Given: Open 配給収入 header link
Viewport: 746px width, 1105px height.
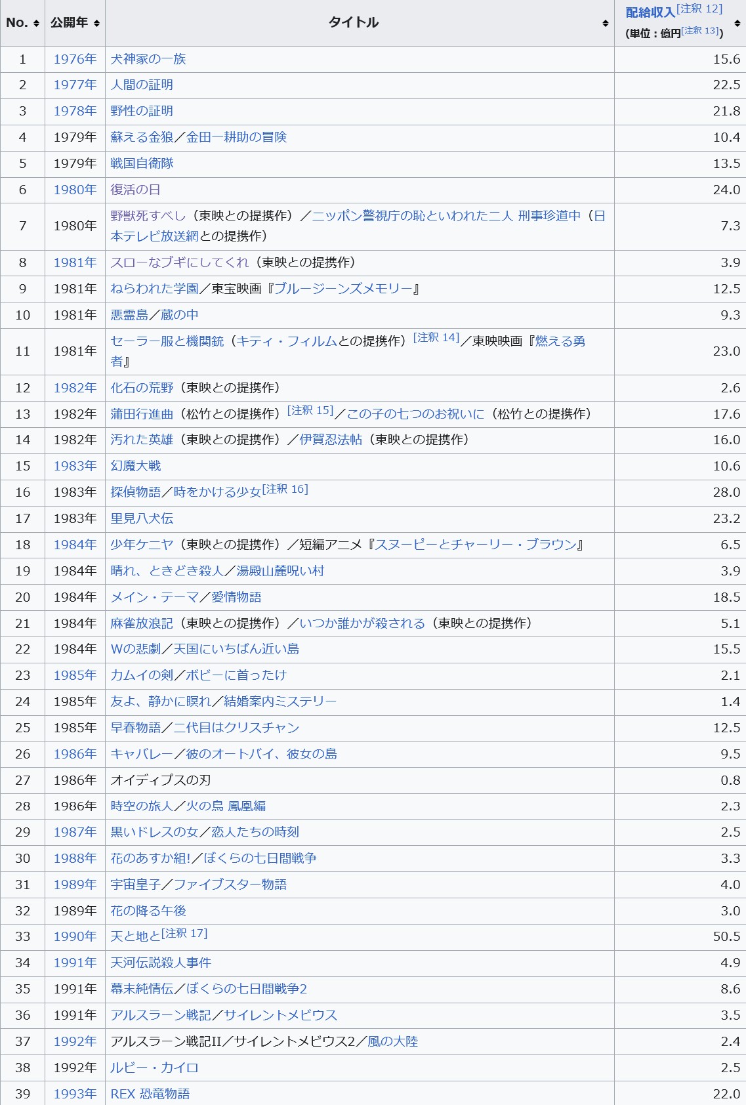Looking at the screenshot, I should point(650,12).
